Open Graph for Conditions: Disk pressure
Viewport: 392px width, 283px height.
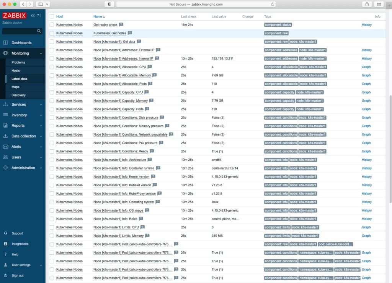[x=366, y=117]
